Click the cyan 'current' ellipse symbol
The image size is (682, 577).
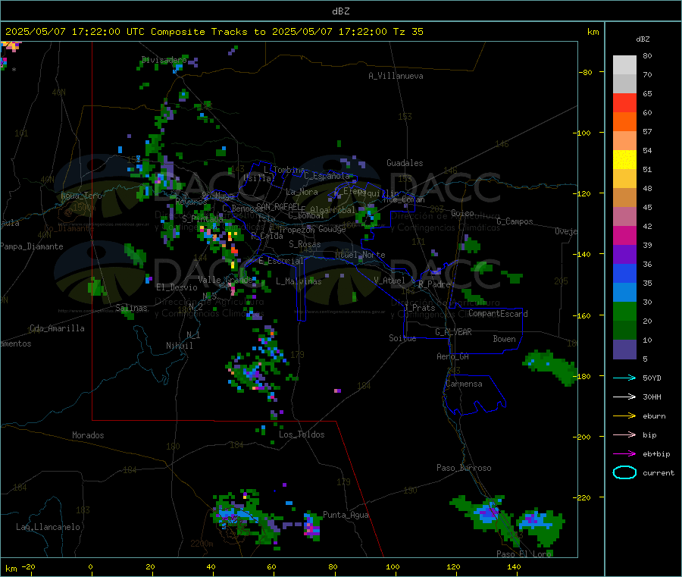point(624,472)
